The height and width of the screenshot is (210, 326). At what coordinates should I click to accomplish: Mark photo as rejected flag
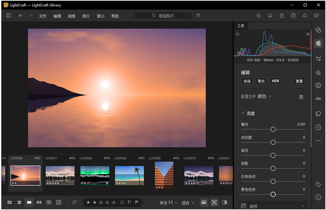pos(137,202)
